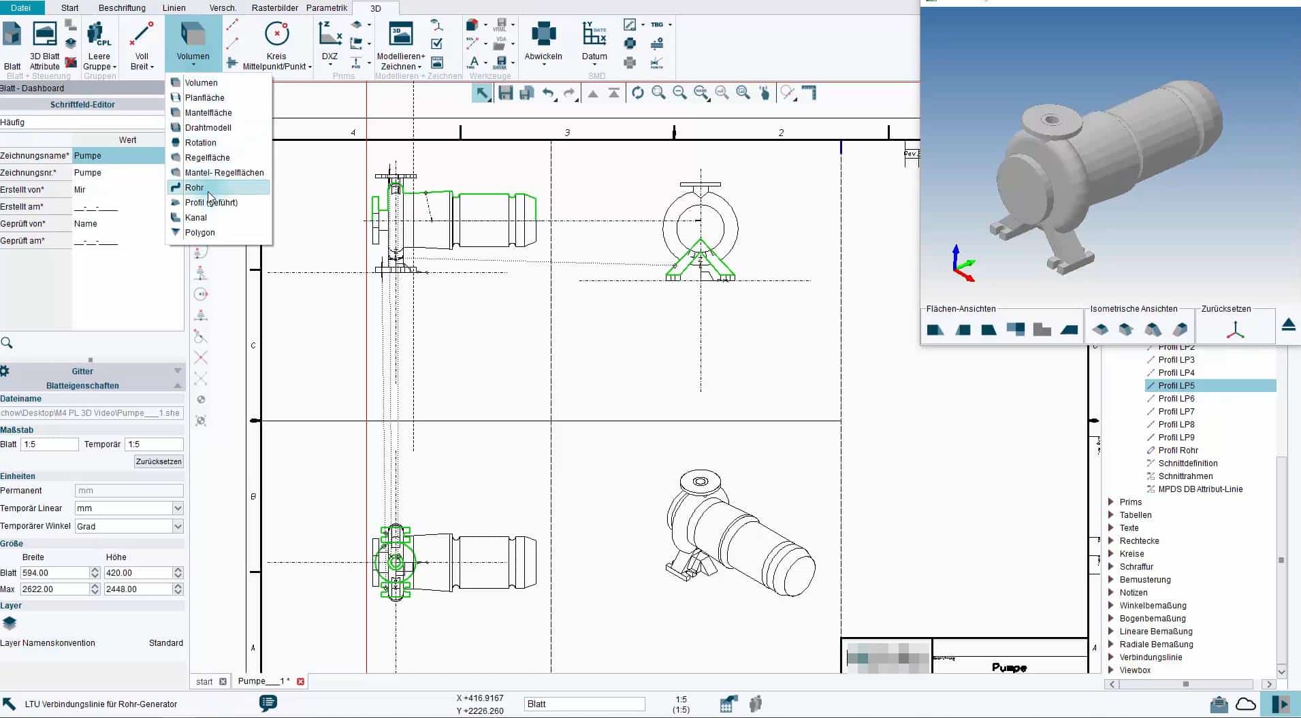Viewport: 1301px width, 718px height.
Task: Select Rohr from the open Volumen dropdown
Action: 195,187
